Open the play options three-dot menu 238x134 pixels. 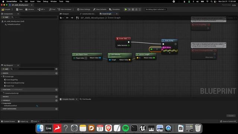pyautogui.click(x=140, y=9)
